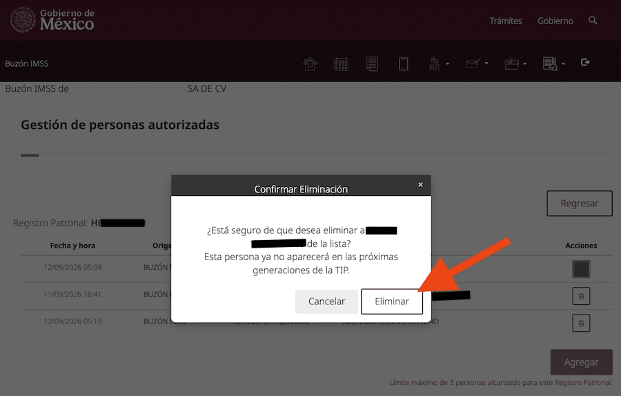Expand the document search icon dropdown
Screen dimensions: 621x396
tap(553, 63)
